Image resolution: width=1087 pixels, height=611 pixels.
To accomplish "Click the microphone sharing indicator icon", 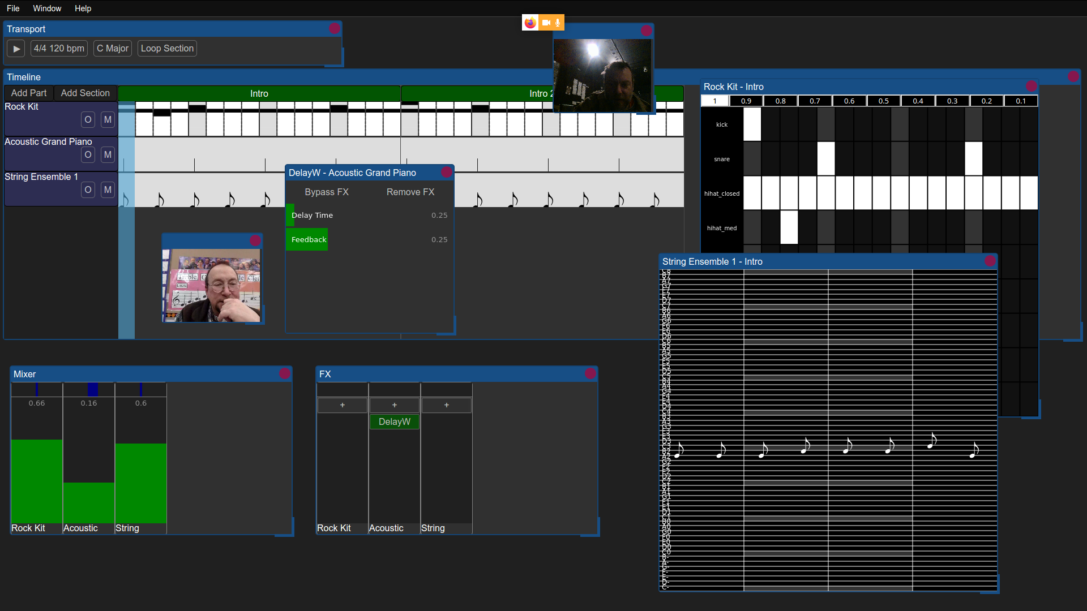I will 558,23.
